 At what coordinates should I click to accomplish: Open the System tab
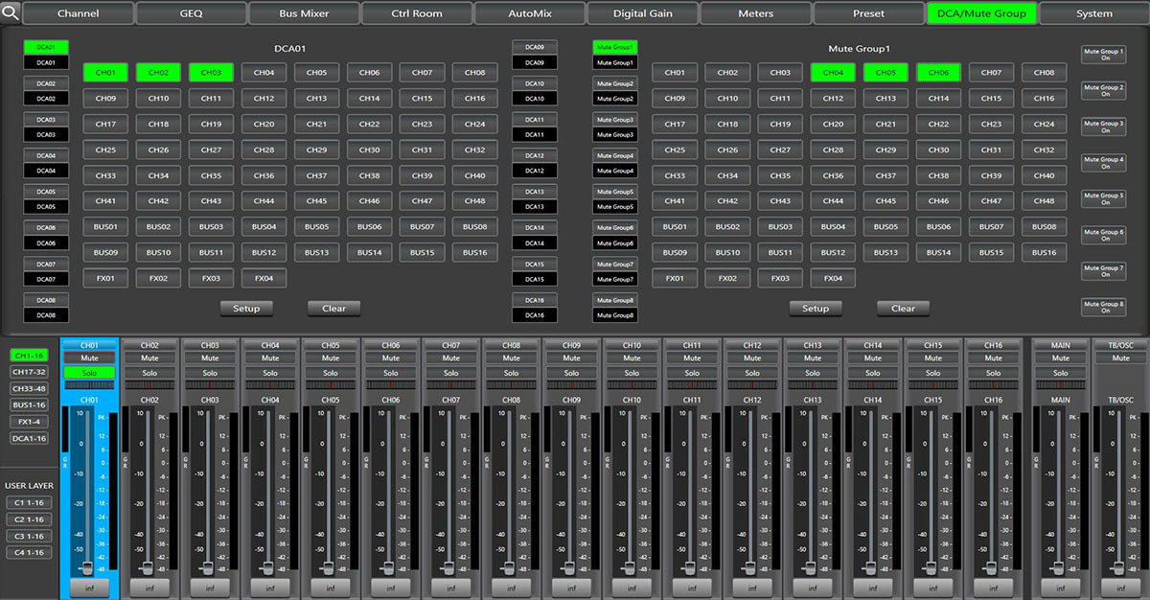click(1093, 13)
